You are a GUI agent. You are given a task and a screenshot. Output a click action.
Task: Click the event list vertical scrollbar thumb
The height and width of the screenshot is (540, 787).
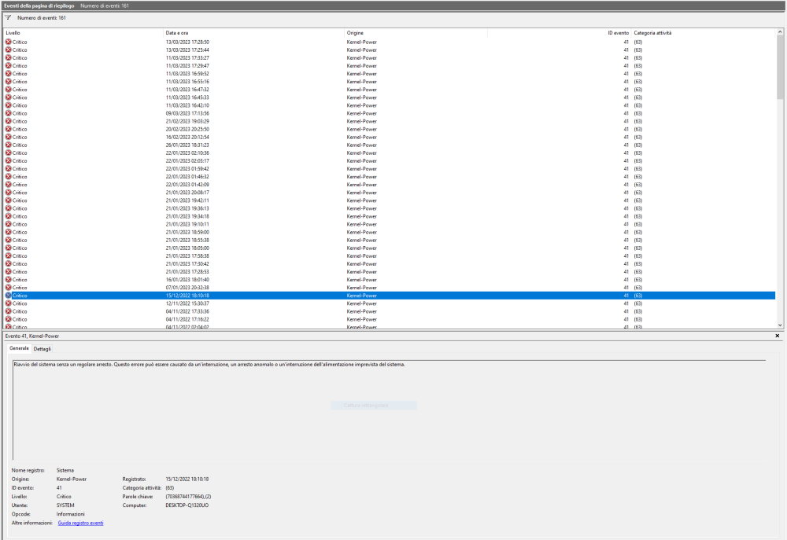coord(779,67)
